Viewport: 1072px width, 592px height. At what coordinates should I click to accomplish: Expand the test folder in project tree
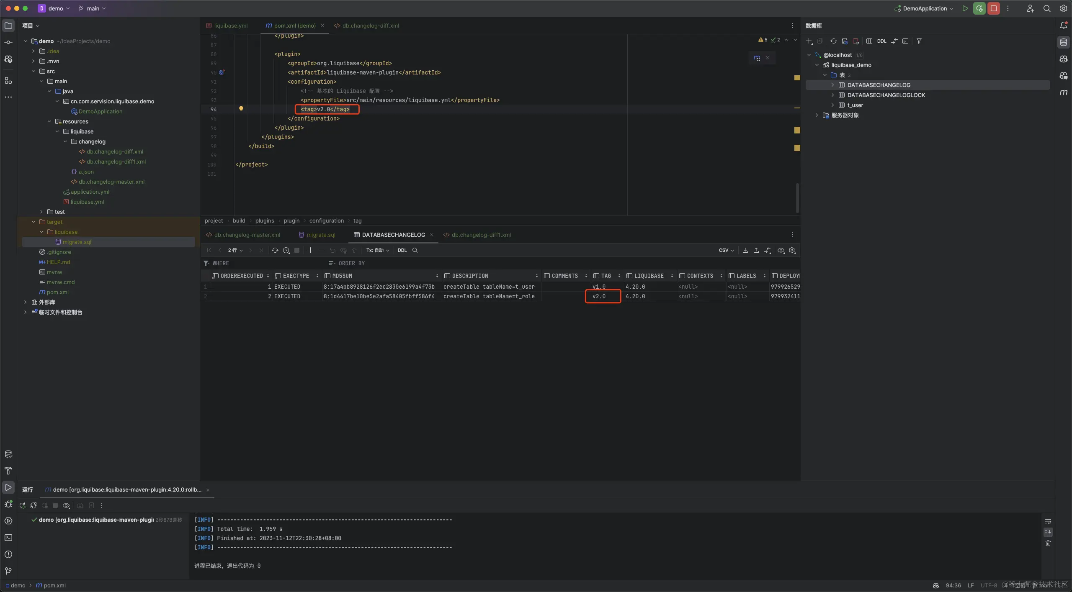point(41,212)
